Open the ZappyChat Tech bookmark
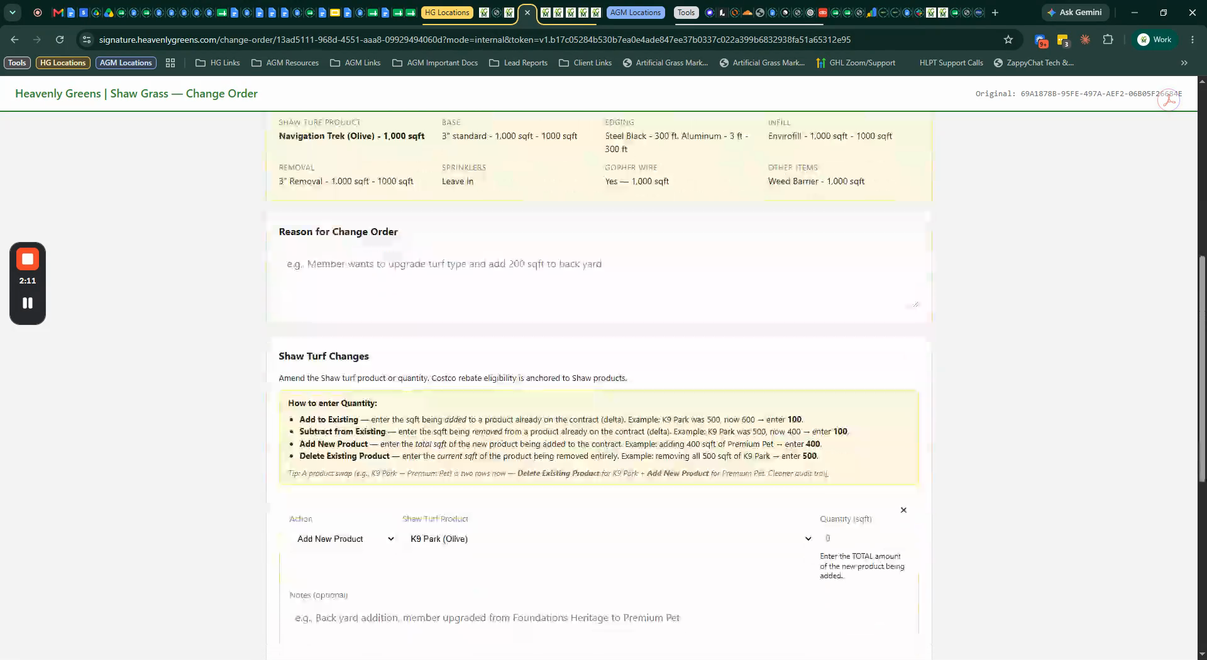The height and width of the screenshot is (660, 1207). 1034,63
